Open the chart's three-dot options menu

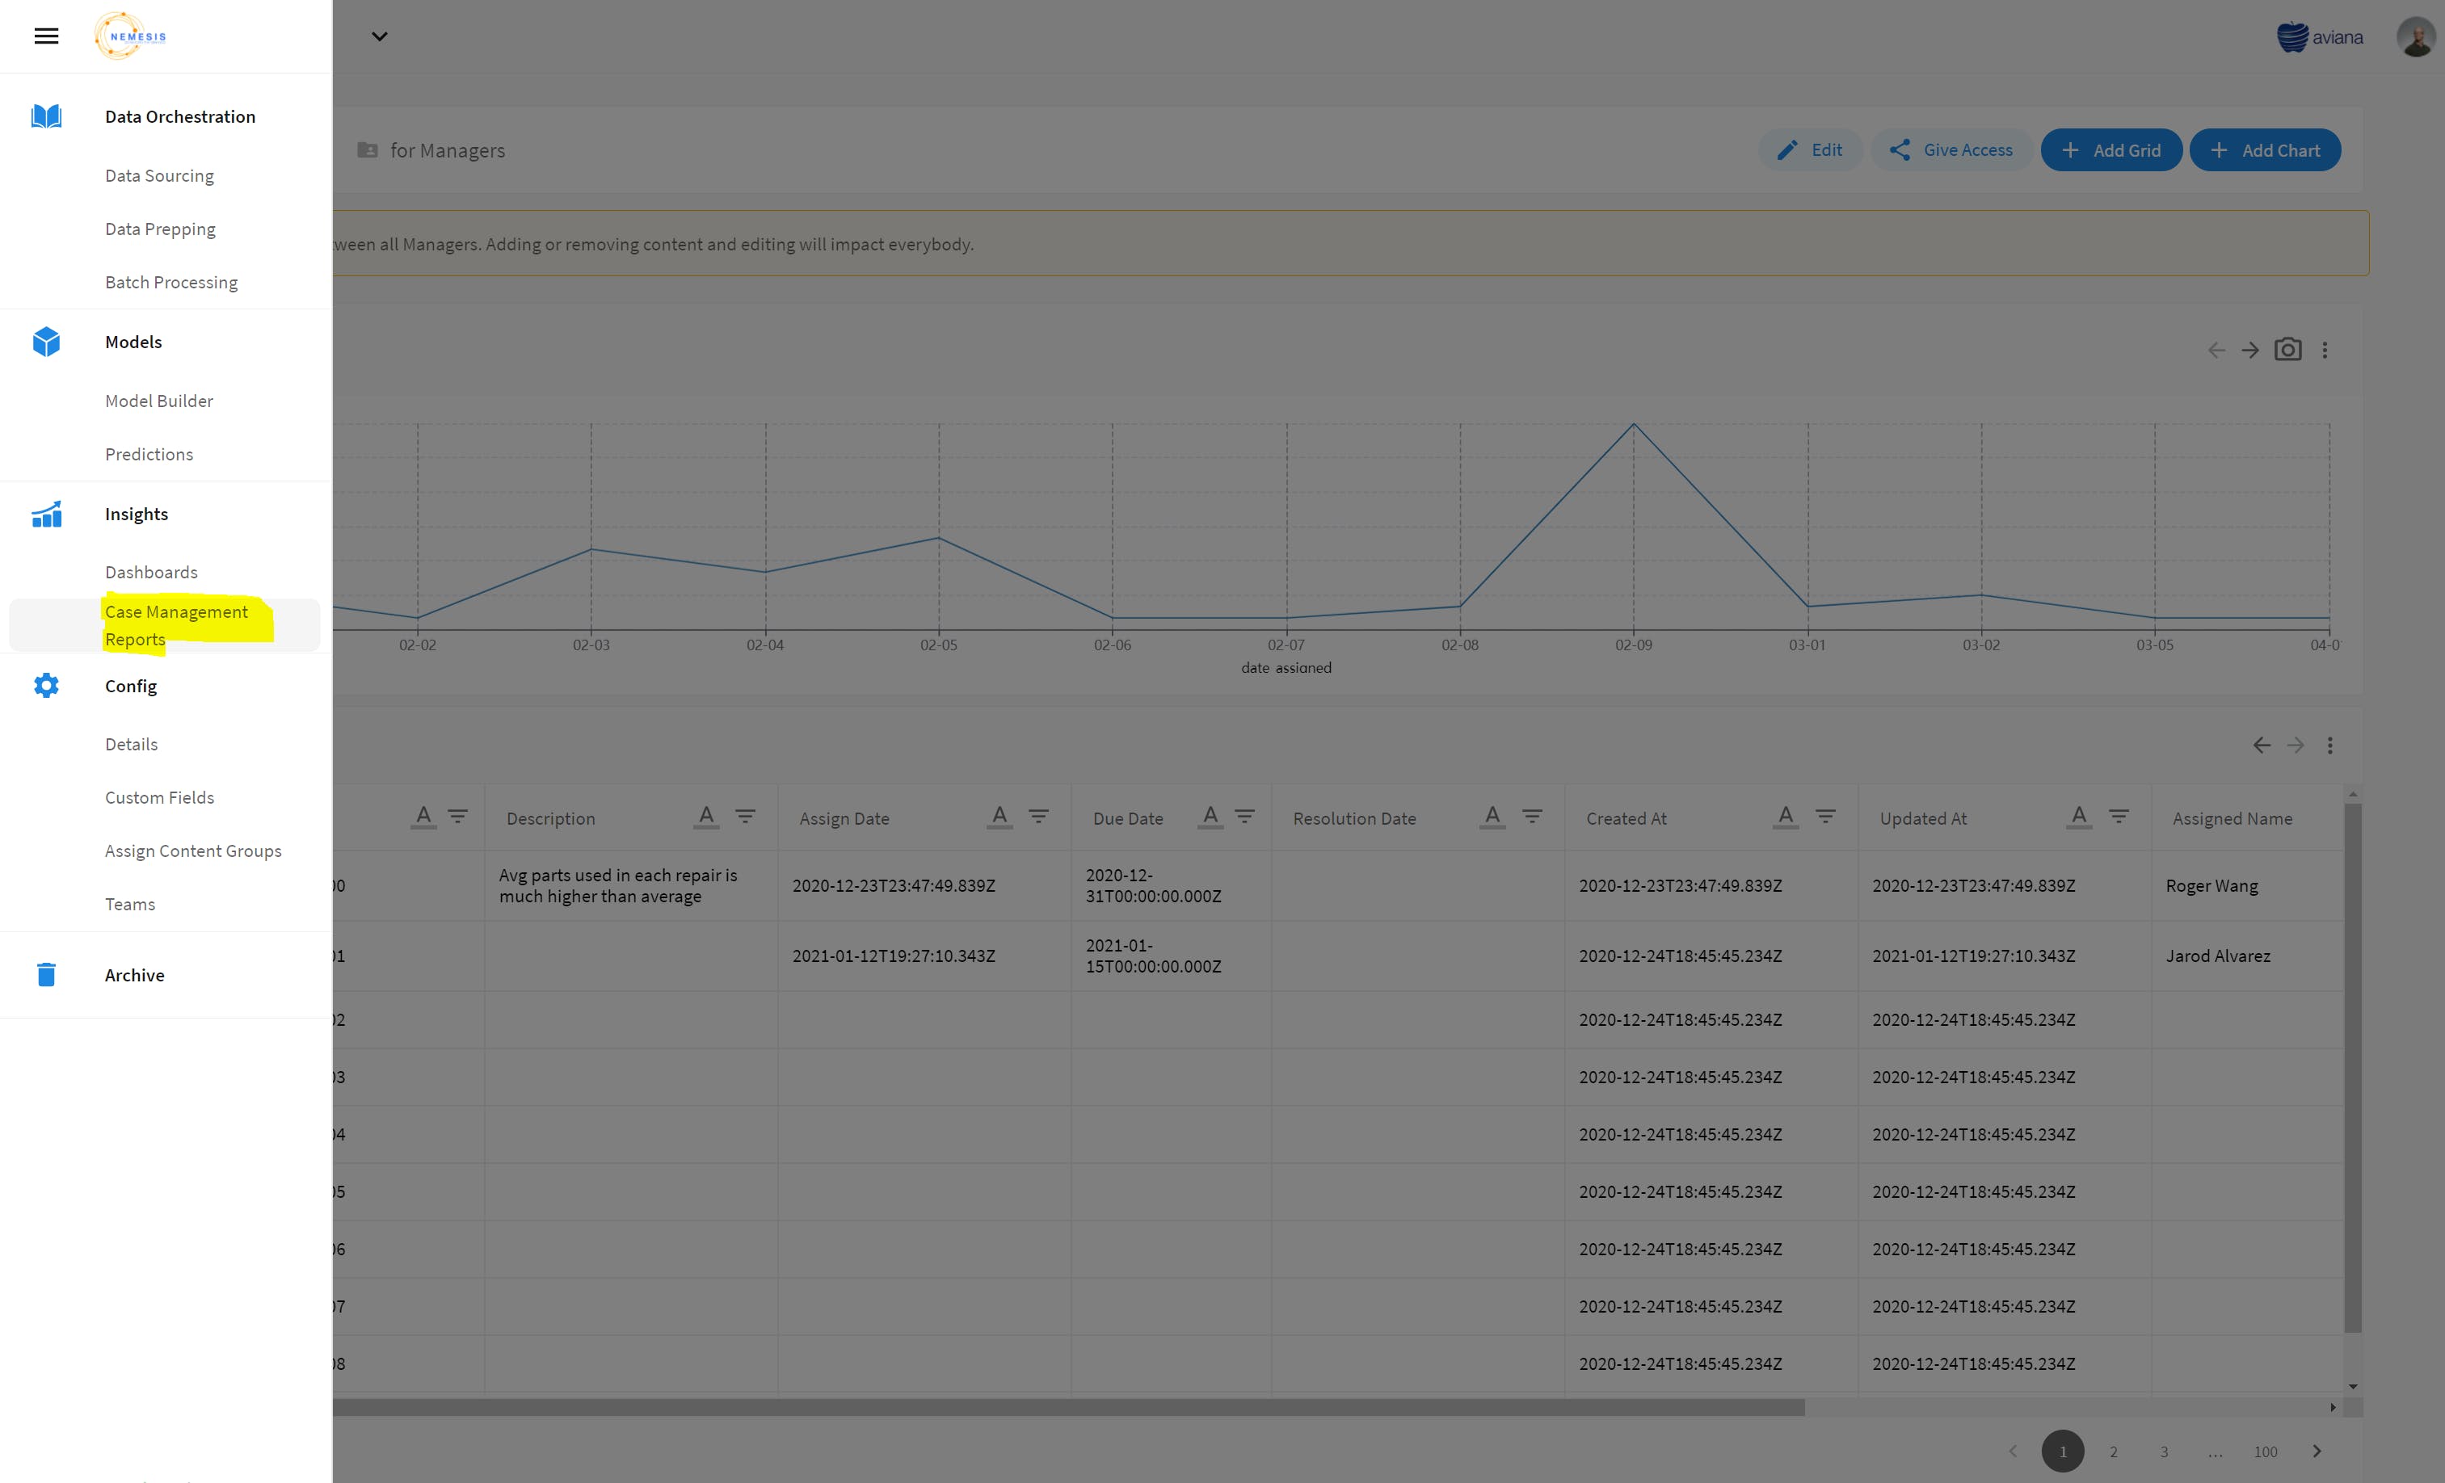tap(2325, 351)
